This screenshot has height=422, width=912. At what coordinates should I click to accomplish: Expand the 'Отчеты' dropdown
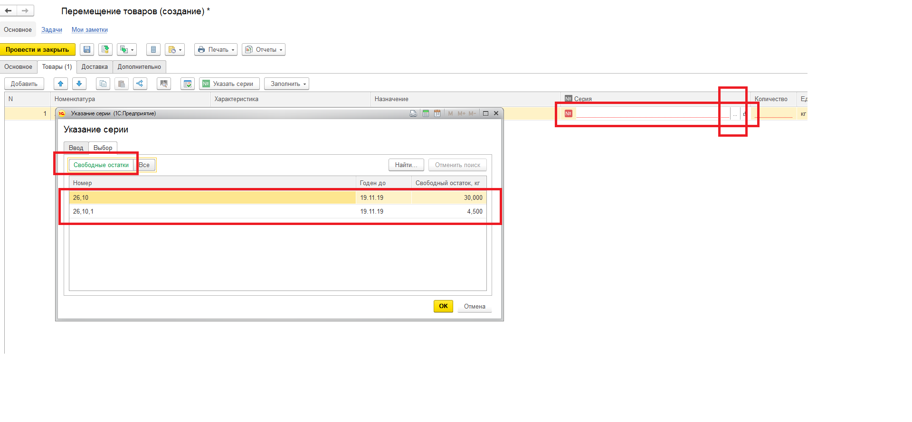click(x=264, y=49)
